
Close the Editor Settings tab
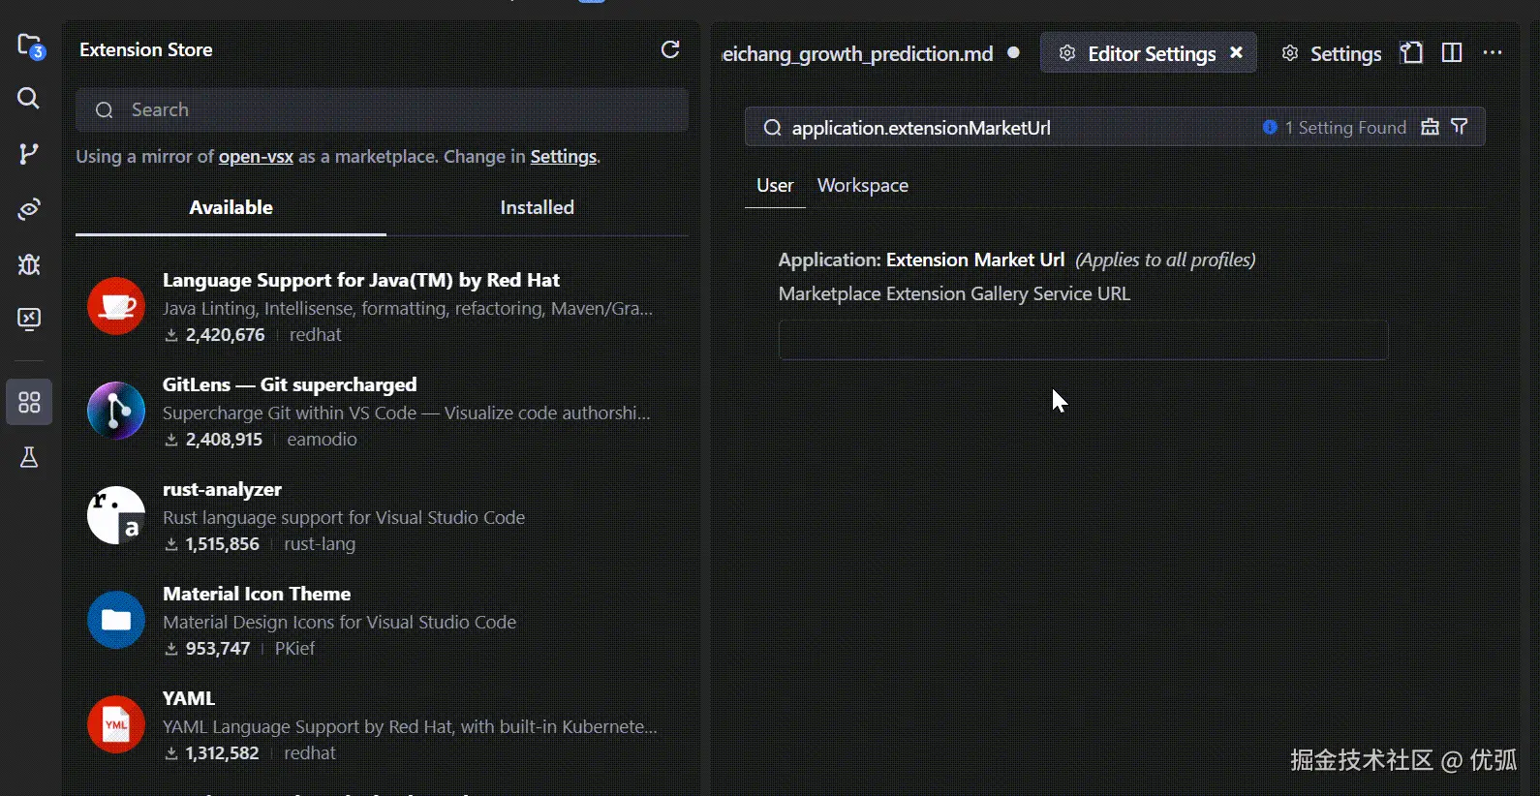tap(1237, 53)
